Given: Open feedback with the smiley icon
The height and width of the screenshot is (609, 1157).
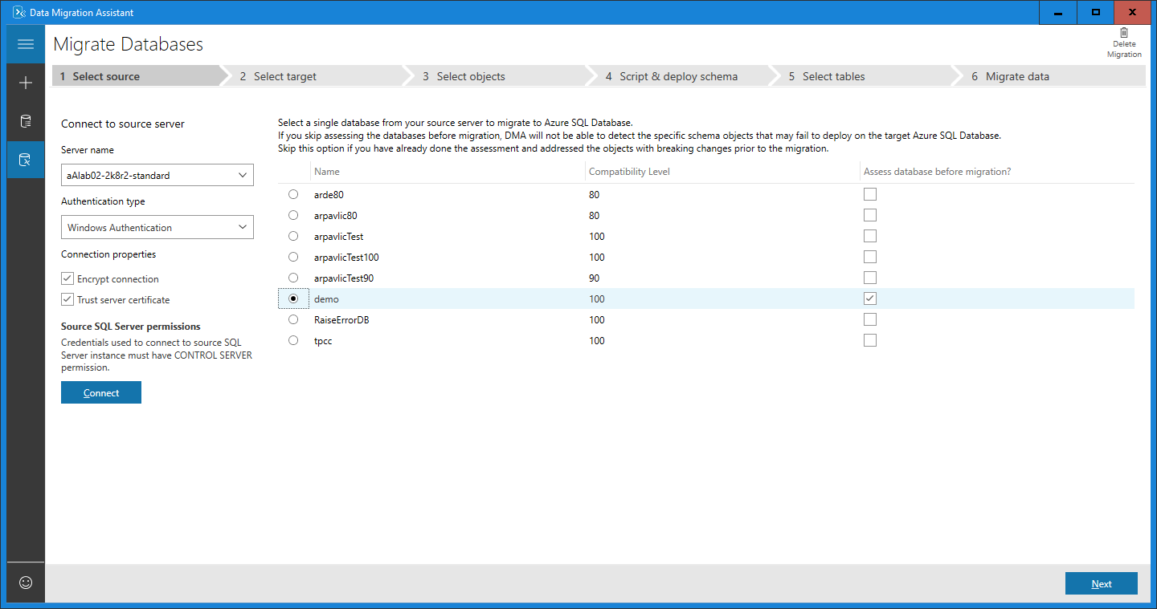Looking at the screenshot, I should (x=25, y=583).
